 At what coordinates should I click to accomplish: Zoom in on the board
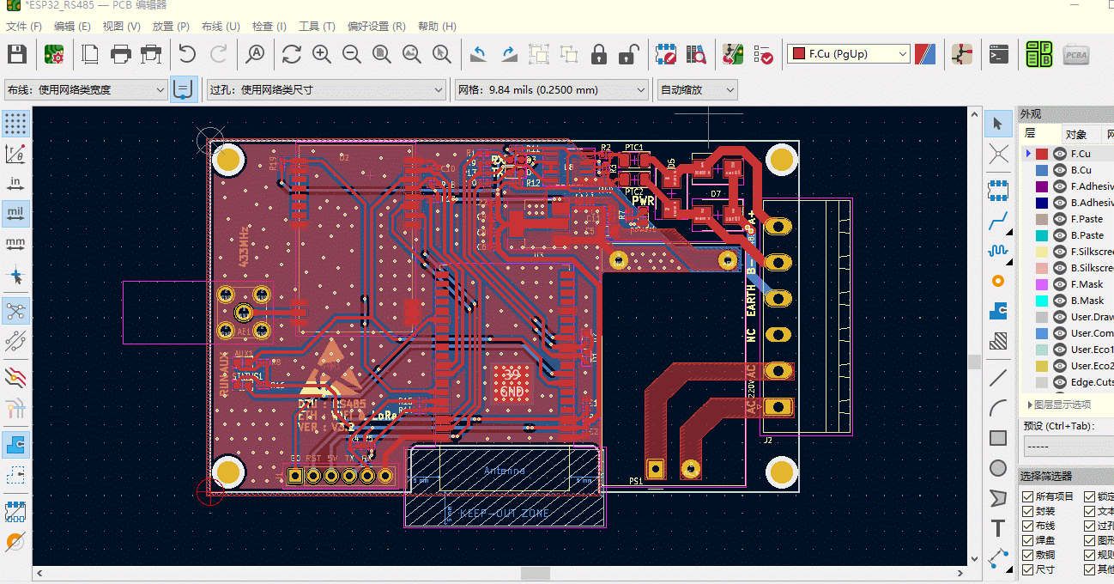[x=322, y=55]
